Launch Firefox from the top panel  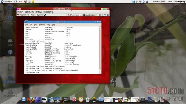(x=25, y=1)
